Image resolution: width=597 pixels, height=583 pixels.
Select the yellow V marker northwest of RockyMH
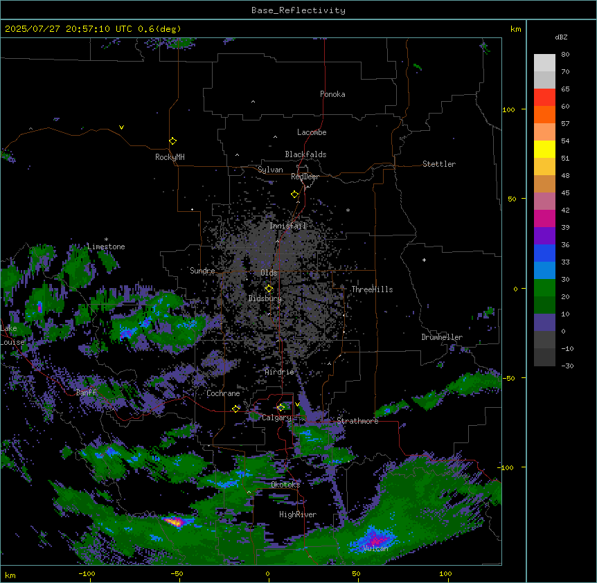[x=121, y=127]
